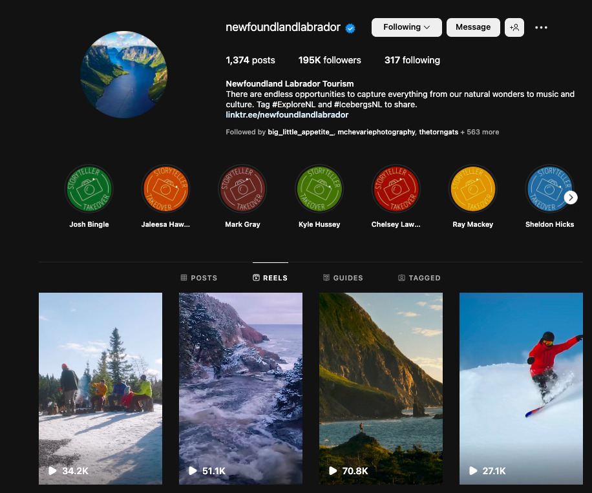Switch to the Tagged tab
592x493 pixels.
[419, 278]
